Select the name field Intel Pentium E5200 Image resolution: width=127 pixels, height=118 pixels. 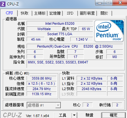(x=60, y=23)
